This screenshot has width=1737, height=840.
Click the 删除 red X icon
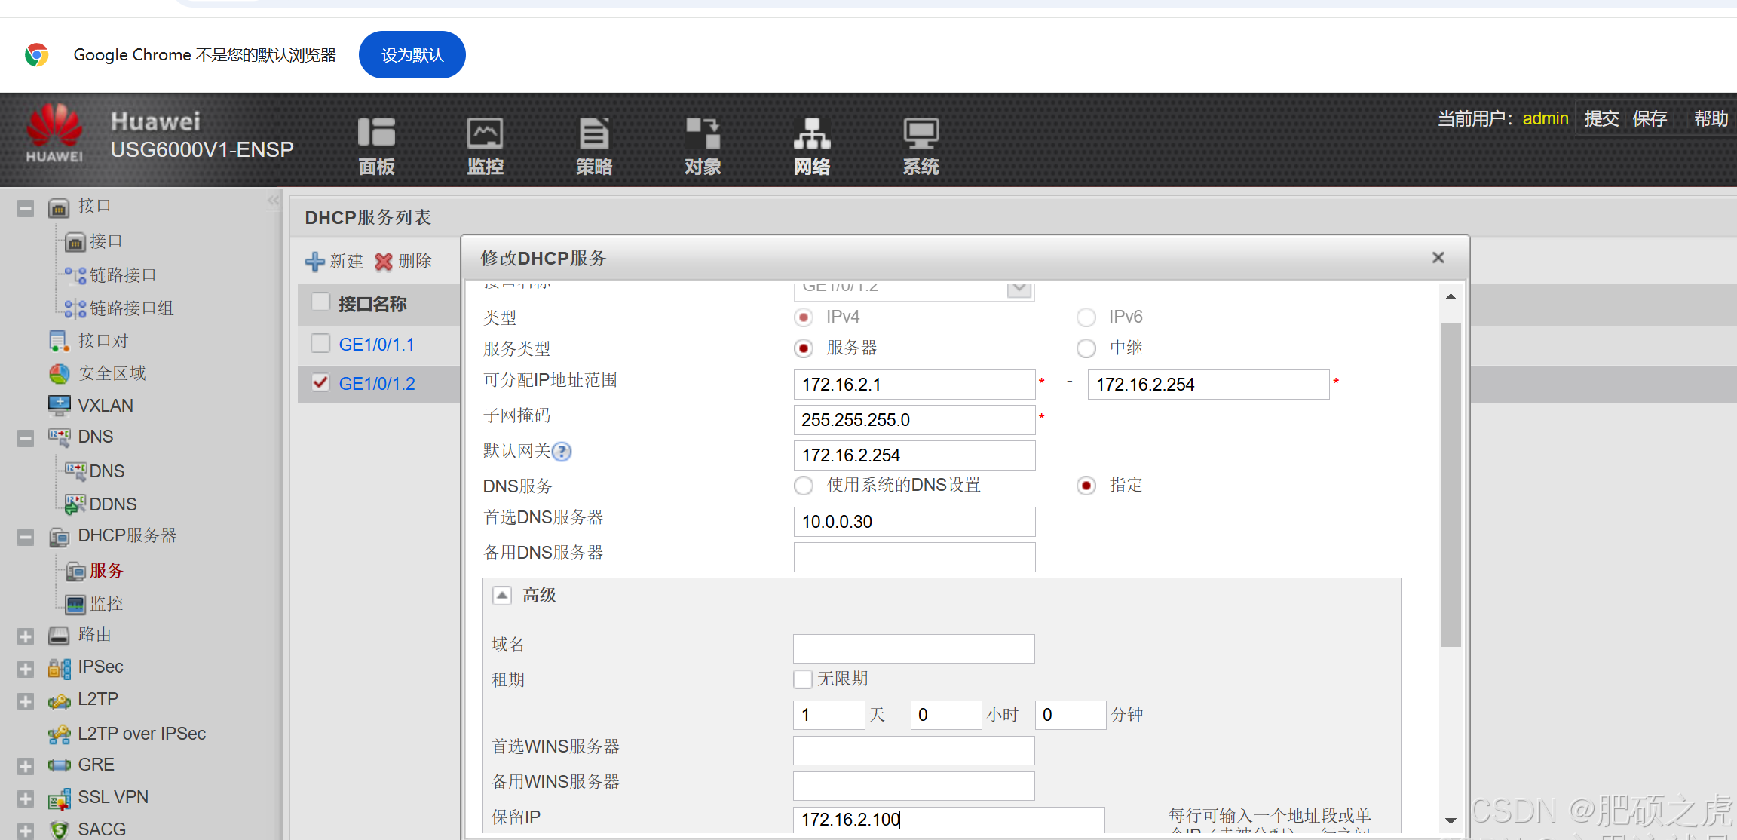384,262
